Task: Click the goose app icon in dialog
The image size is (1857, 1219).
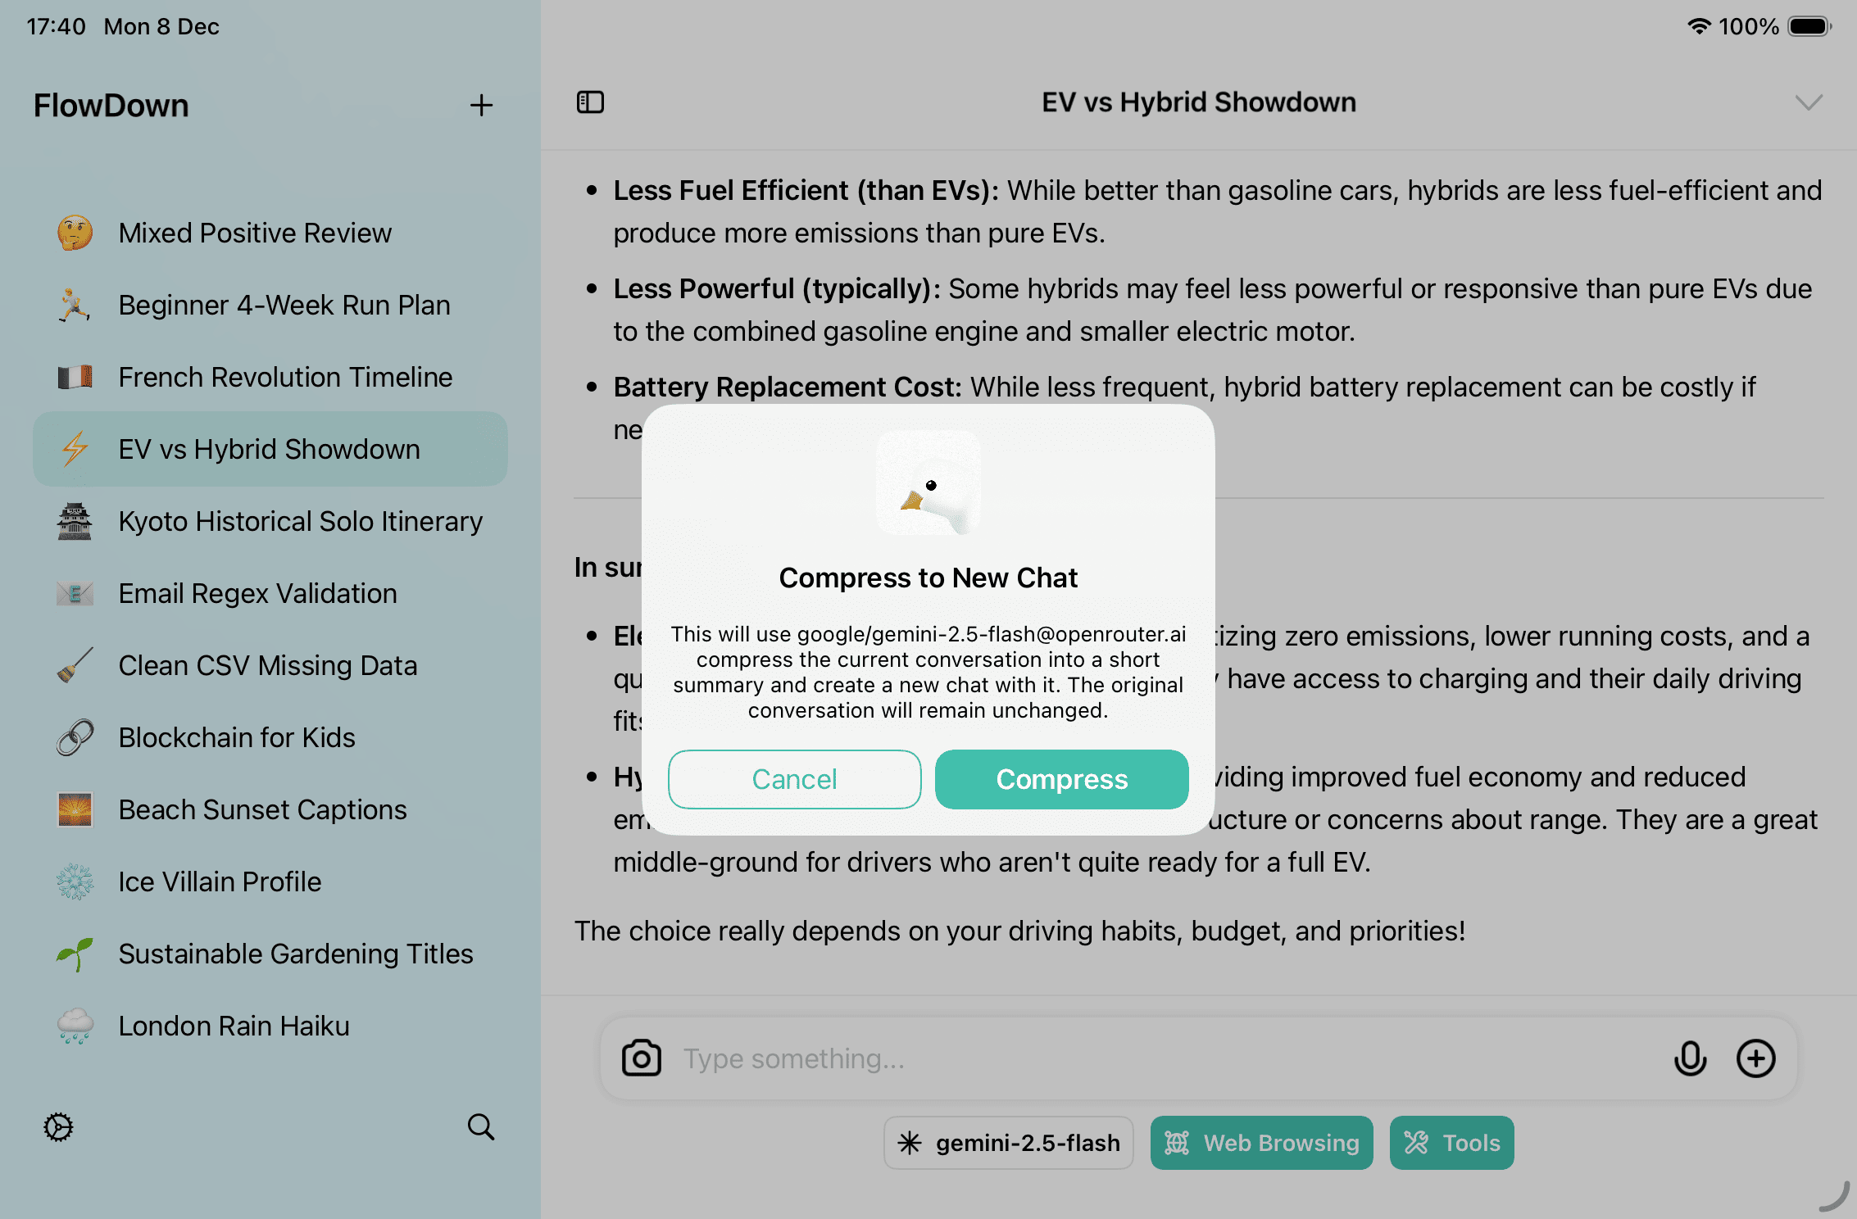Action: [x=928, y=483]
